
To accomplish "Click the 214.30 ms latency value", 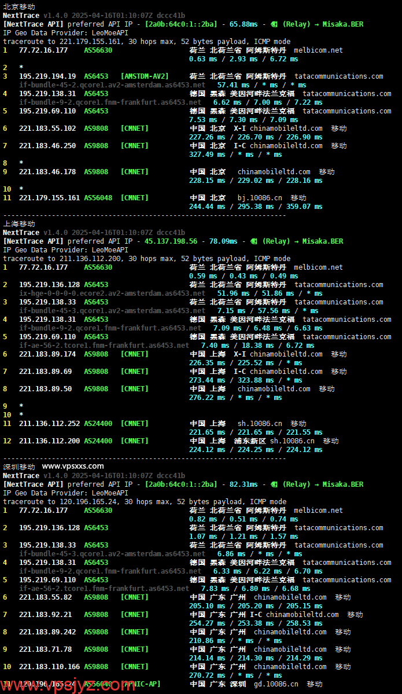I will click(256, 658).
